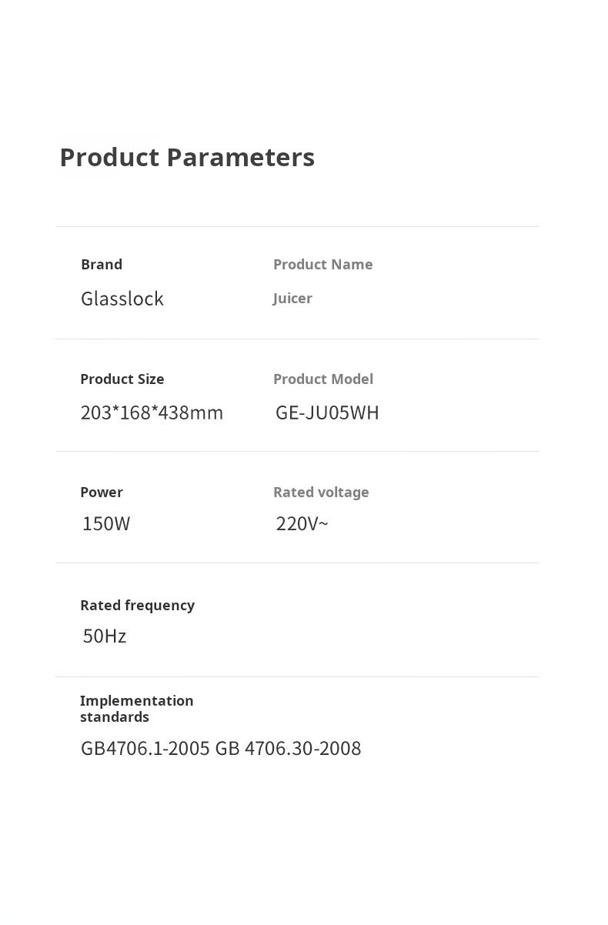Click the GB 4706.30-2008 standard text
This screenshot has height=925, width=608.
288,749
